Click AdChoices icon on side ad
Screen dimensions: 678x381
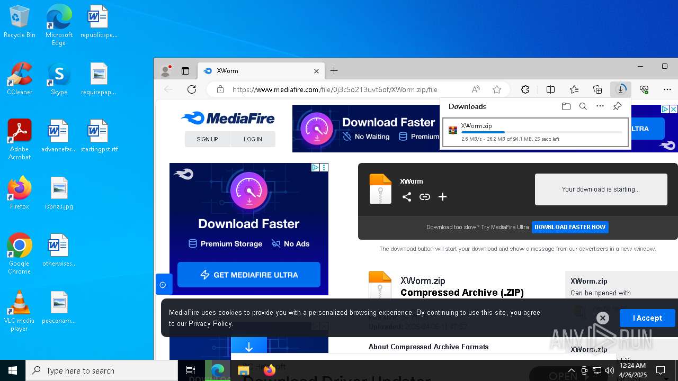pos(315,168)
